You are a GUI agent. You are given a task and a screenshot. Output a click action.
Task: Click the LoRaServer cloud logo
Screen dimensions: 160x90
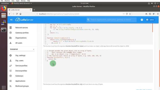pyautogui.click(x=24, y=20)
